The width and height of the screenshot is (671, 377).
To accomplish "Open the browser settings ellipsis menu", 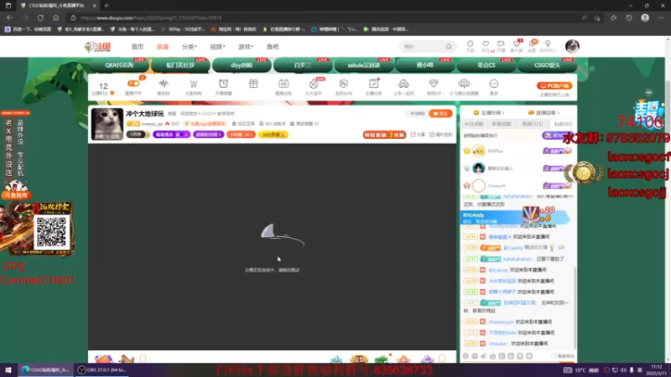I will (x=661, y=18).
